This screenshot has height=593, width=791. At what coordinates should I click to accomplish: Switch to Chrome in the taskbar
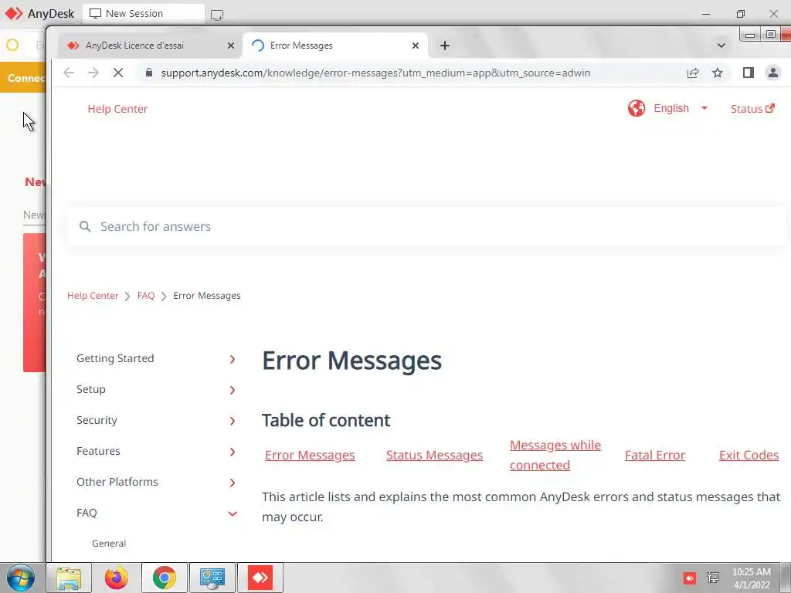(x=164, y=578)
